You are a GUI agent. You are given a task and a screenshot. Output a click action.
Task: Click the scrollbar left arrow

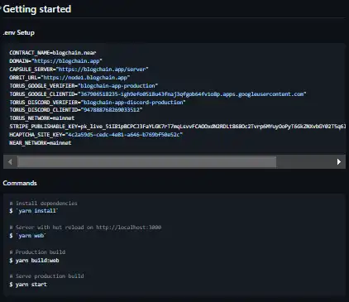point(10,162)
